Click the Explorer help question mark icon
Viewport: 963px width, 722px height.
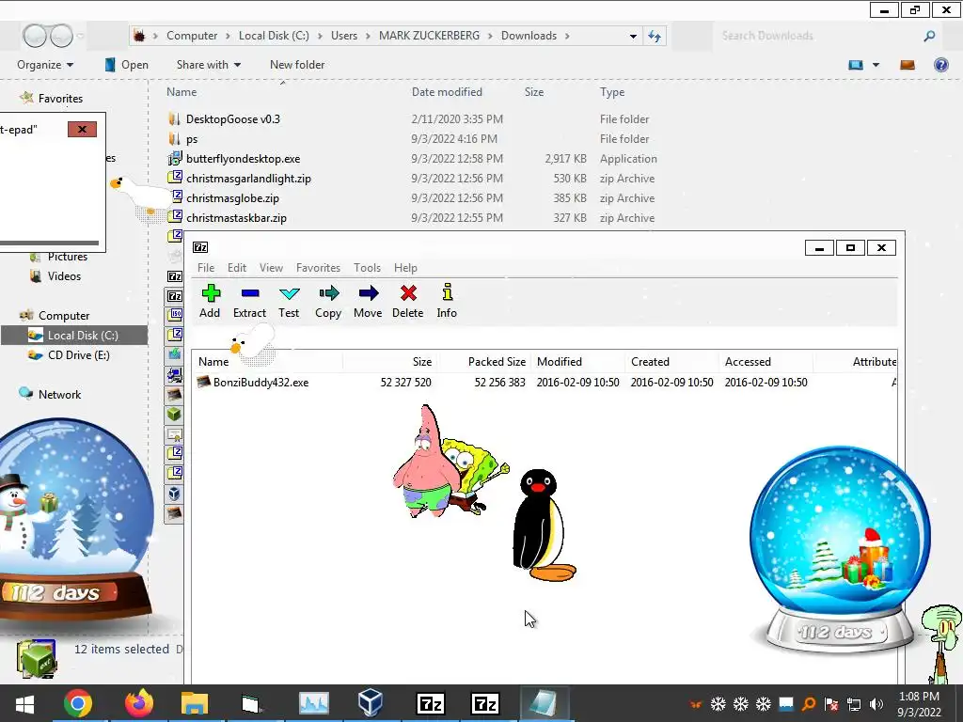pos(940,65)
